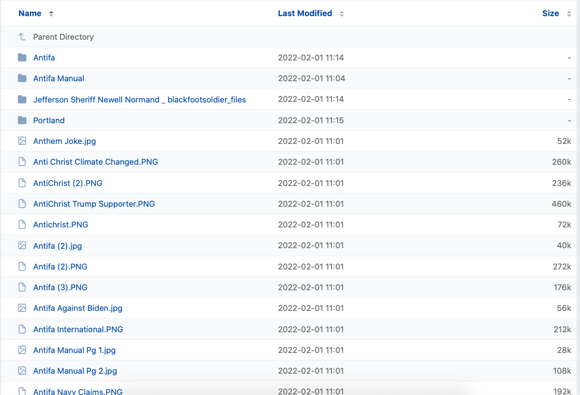Sort listing by Size column header
The image size is (580, 395).
click(551, 13)
